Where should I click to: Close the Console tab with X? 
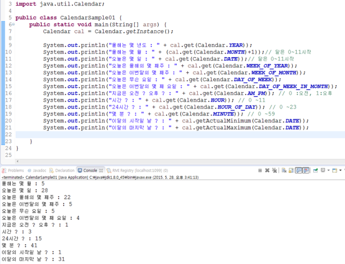(102, 171)
